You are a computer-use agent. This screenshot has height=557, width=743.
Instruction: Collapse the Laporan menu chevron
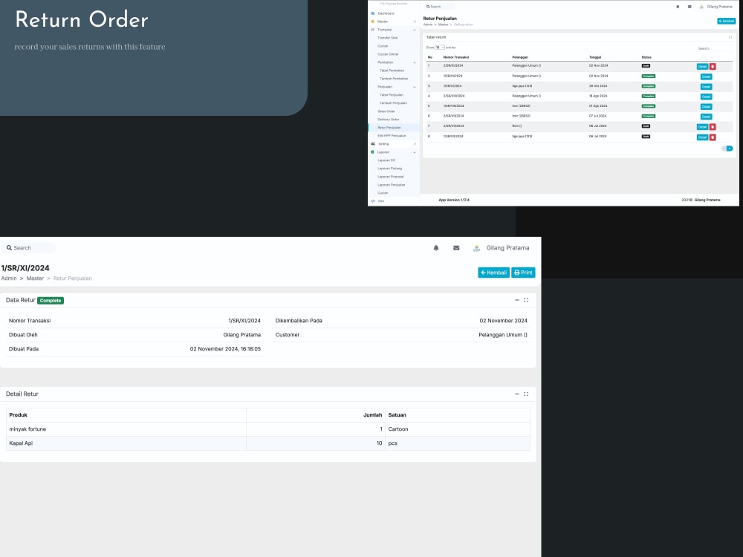click(415, 152)
